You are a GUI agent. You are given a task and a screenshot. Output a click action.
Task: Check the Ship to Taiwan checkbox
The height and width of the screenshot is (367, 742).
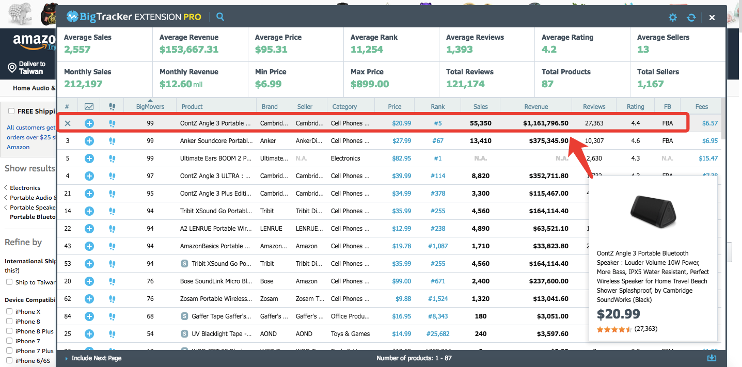(9, 282)
